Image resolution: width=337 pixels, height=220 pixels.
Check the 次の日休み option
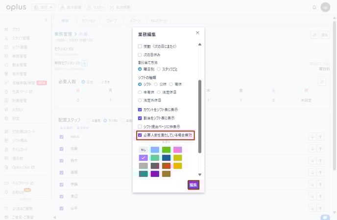[140, 54]
